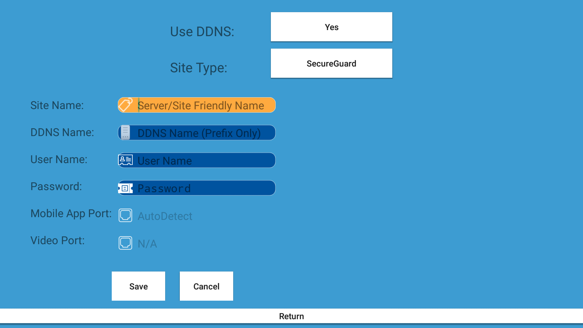The image size is (583, 328).
Task: Toggle the Use DDNS Yes button
Action: click(331, 27)
